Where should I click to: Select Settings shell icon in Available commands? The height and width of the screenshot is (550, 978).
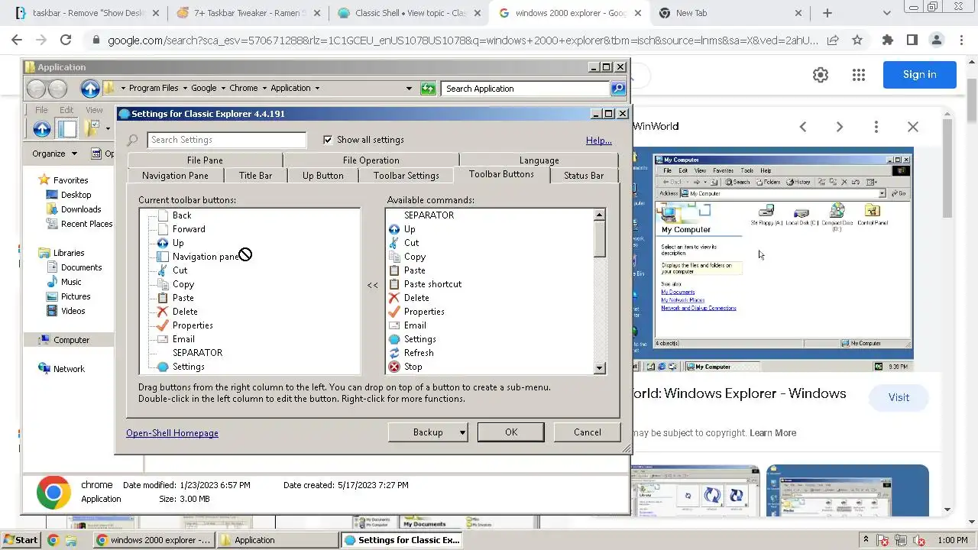pos(394,339)
